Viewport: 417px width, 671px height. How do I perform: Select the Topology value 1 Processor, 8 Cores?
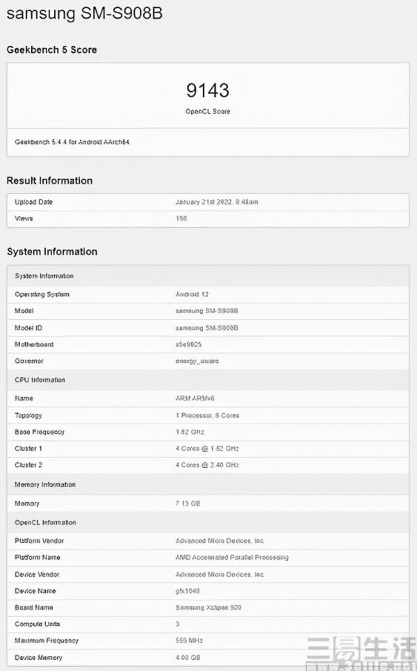(209, 415)
